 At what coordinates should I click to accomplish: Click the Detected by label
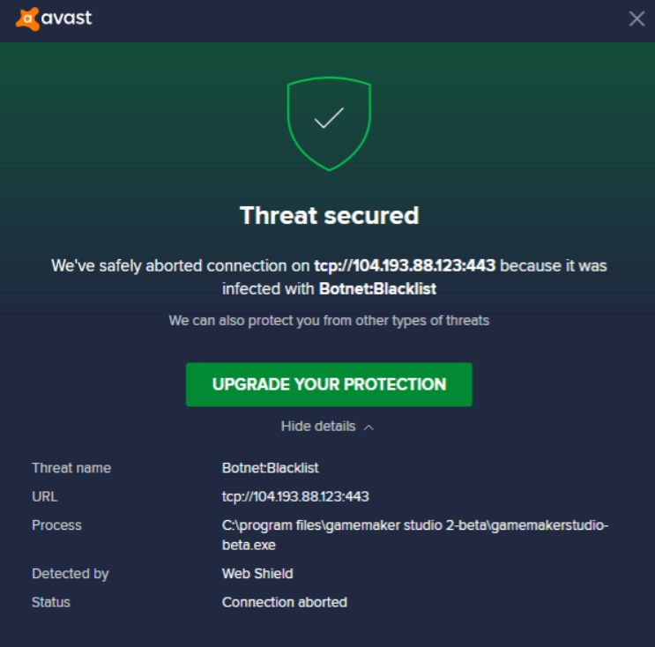coord(71,574)
